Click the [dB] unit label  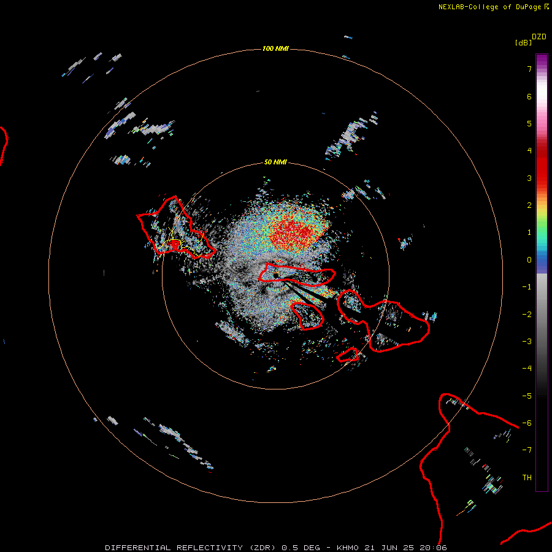point(524,42)
